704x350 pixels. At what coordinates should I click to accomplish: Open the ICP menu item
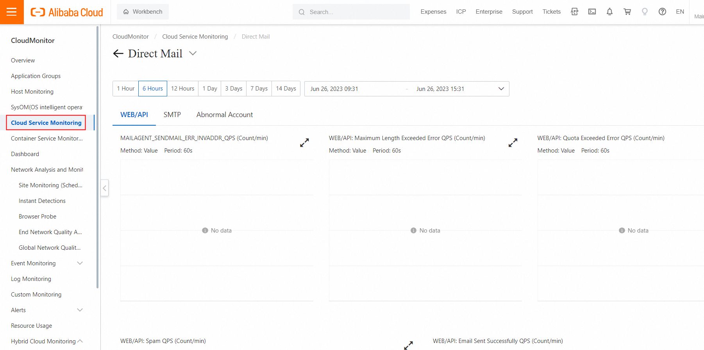[461, 12]
